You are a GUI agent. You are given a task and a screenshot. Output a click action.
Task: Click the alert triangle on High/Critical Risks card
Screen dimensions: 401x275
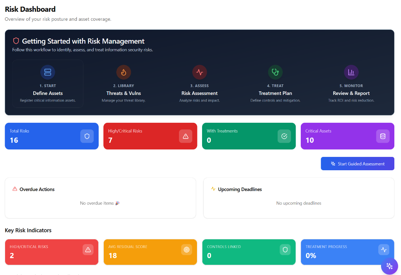[186, 136]
